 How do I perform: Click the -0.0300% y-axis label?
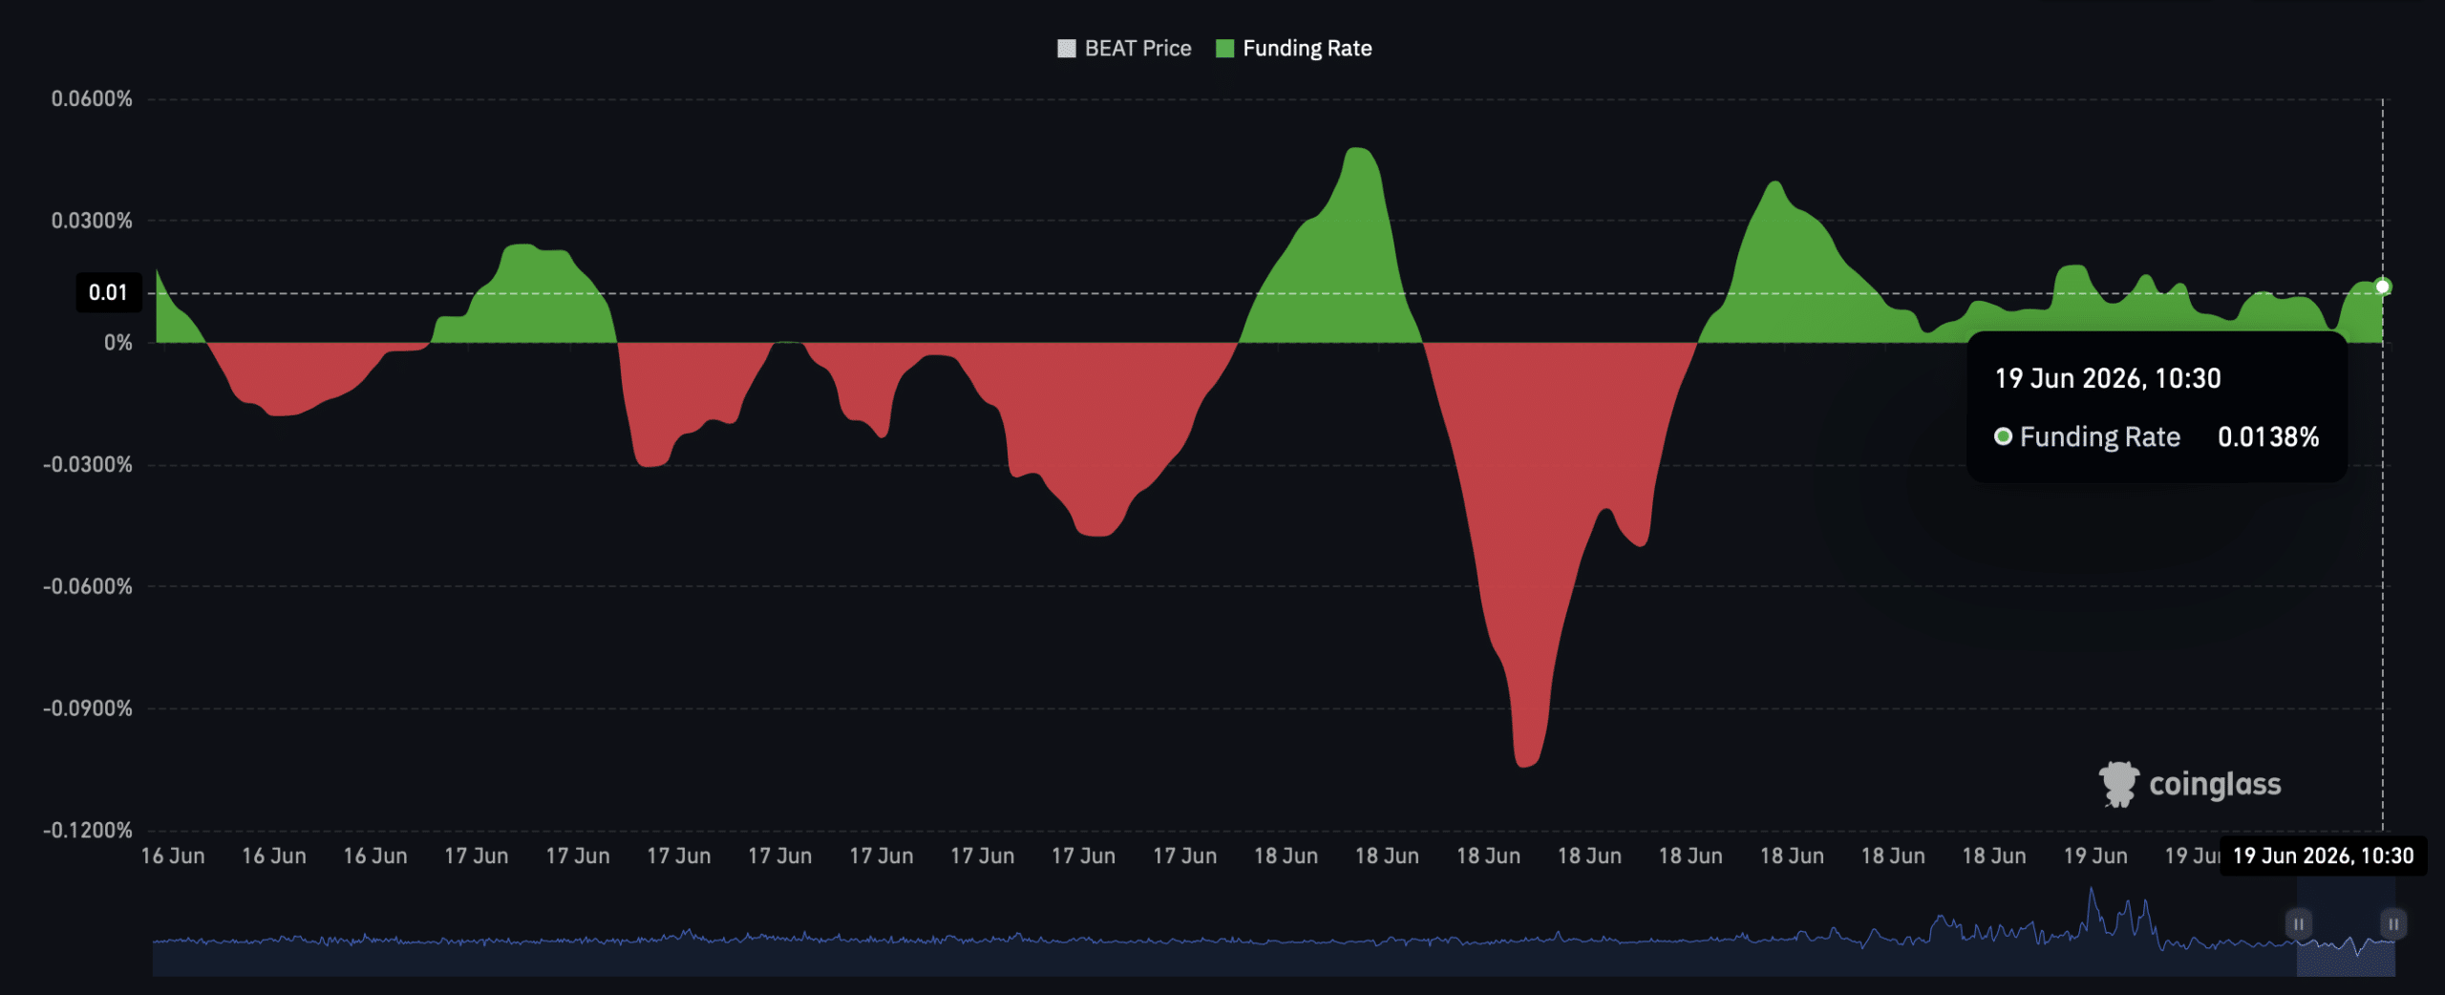click(88, 465)
